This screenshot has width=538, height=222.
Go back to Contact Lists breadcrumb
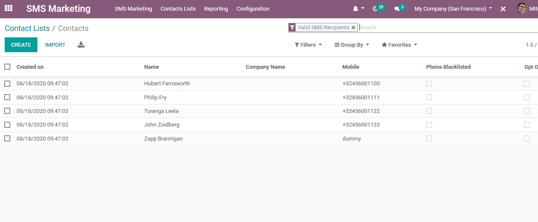tap(27, 28)
